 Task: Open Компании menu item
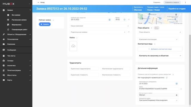click(x=11, y=44)
